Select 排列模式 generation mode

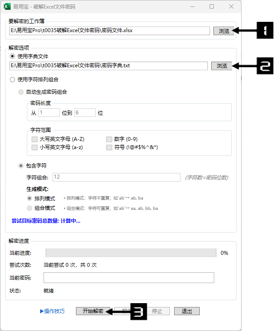click(29, 198)
